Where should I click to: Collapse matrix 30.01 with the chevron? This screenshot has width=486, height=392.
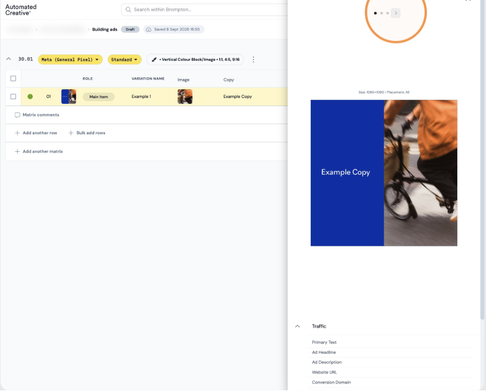9,58
